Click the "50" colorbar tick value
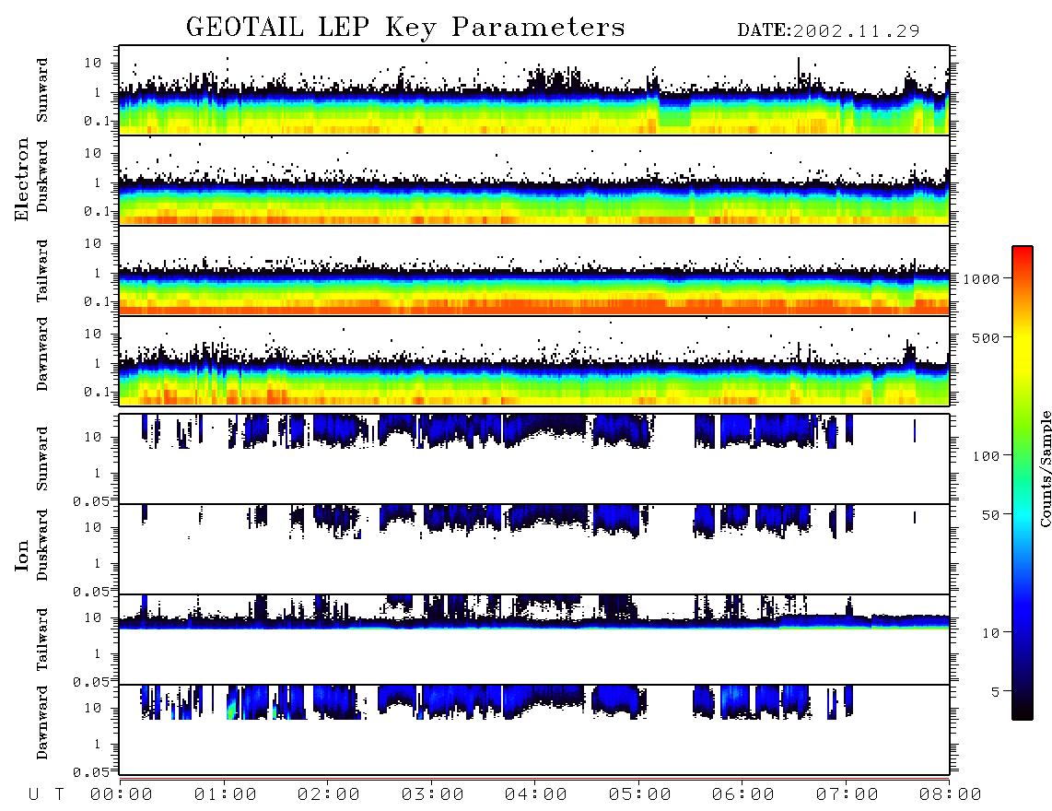This screenshot has width=1052, height=811. point(990,515)
